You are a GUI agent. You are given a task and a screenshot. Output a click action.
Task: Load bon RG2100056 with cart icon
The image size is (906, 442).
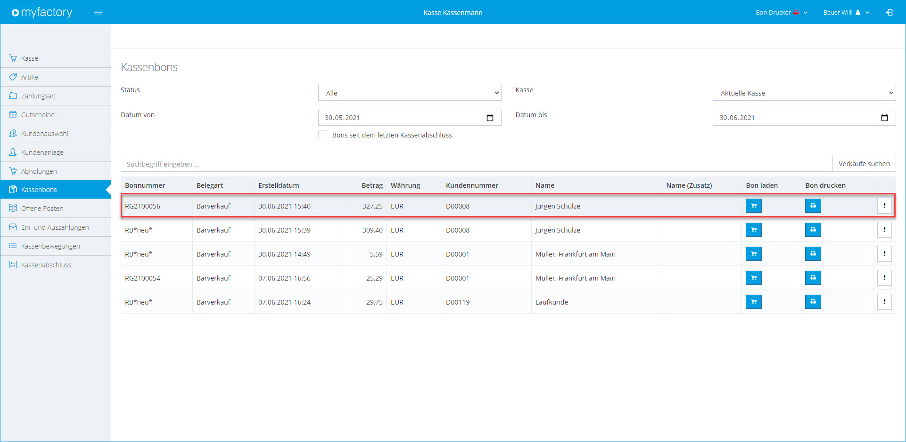(x=754, y=206)
